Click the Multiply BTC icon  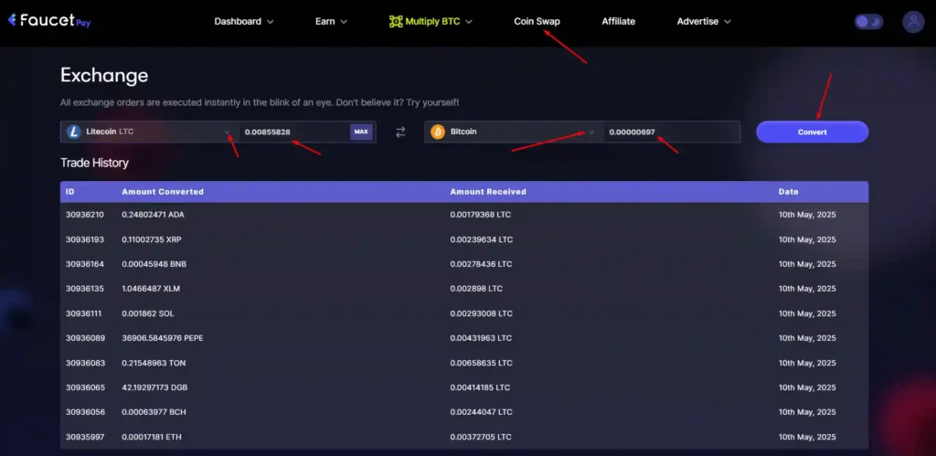[396, 22]
